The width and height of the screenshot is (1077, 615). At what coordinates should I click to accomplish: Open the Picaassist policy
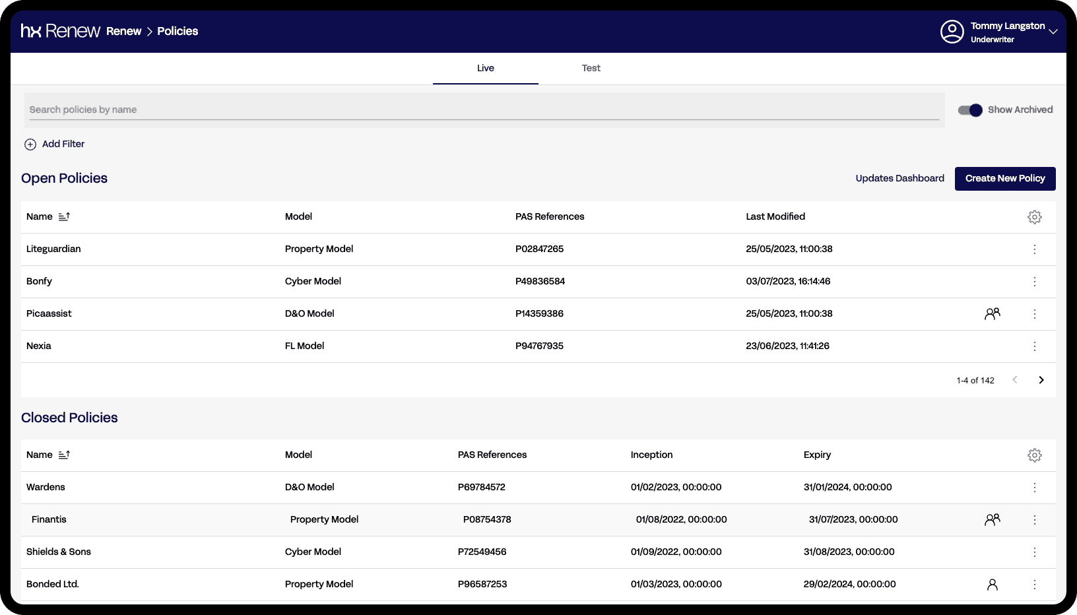[49, 313]
